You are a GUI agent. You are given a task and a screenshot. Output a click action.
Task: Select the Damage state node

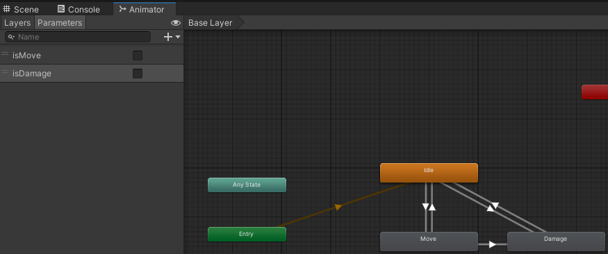tap(556, 242)
